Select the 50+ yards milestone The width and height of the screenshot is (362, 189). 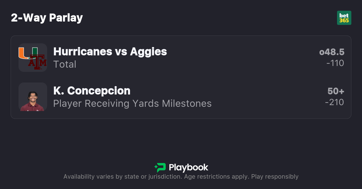pyautogui.click(x=336, y=91)
